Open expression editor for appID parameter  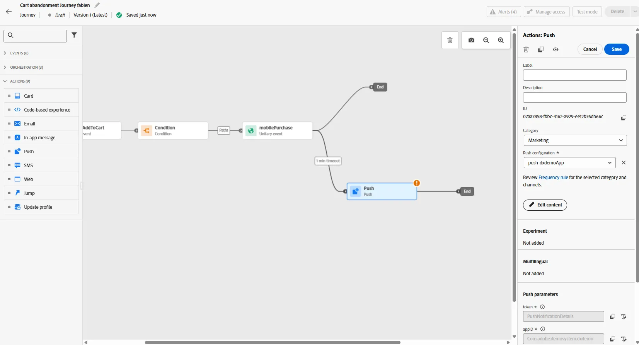click(x=624, y=339)
